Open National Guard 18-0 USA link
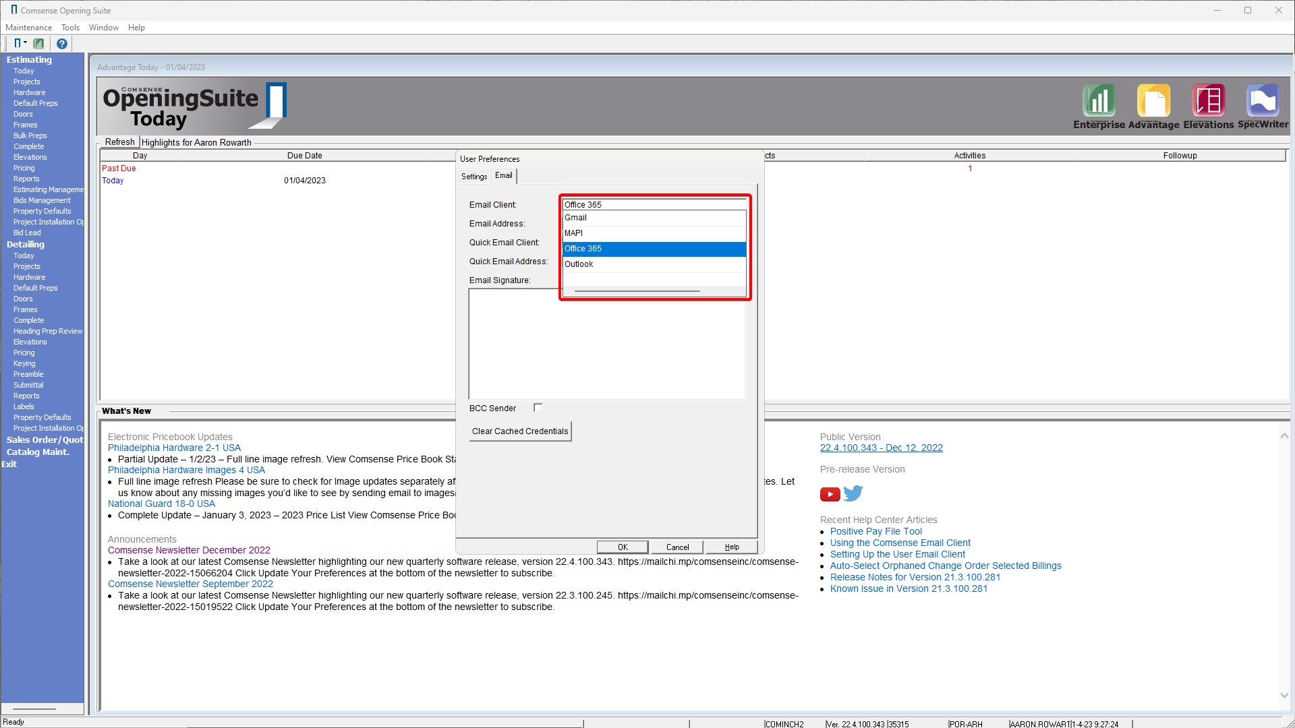The width and height of the screenshot is (1295, 728). 161,504
